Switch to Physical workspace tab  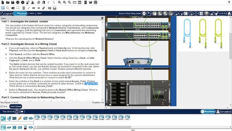(20, 13)
